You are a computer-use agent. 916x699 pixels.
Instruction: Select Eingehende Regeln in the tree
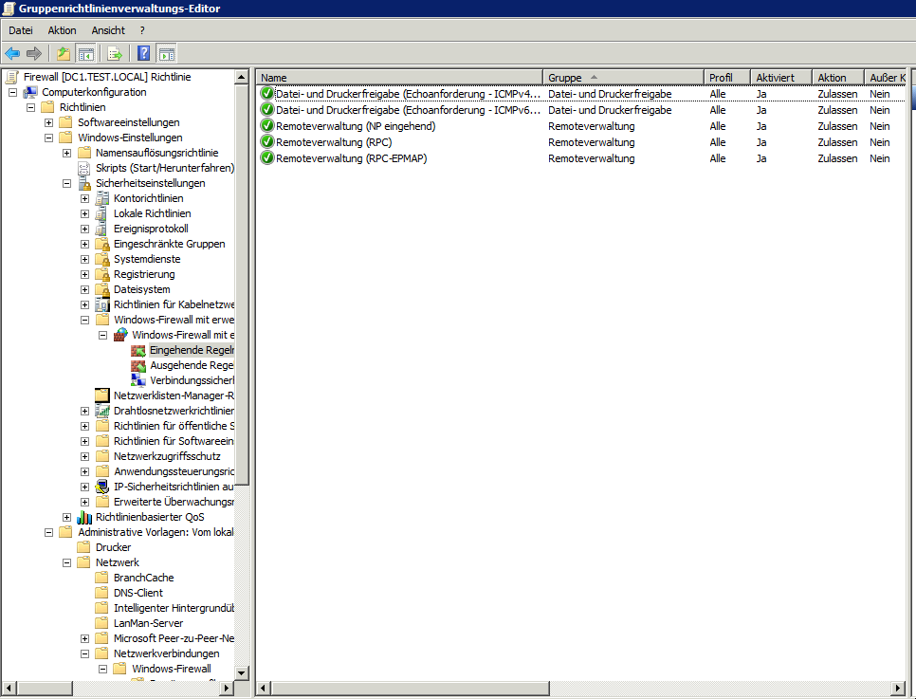point(192,350)
